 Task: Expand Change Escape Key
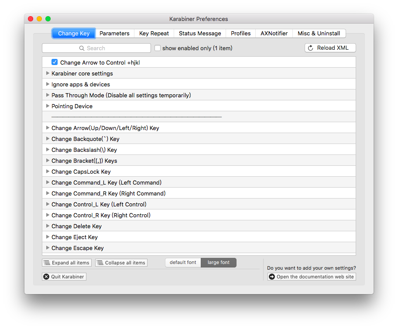pos(48,248)
